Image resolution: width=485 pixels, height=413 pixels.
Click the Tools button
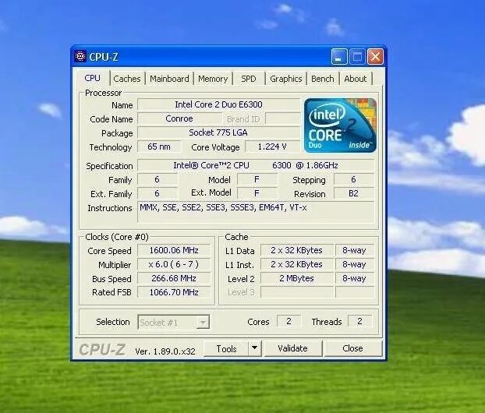pyautogui.click(x=226, y=348)
